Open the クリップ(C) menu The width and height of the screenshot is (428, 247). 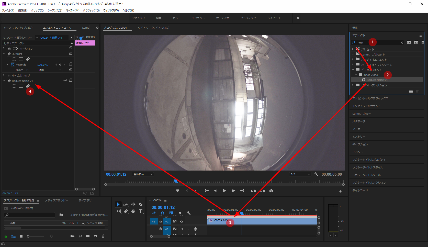(37, 10)
